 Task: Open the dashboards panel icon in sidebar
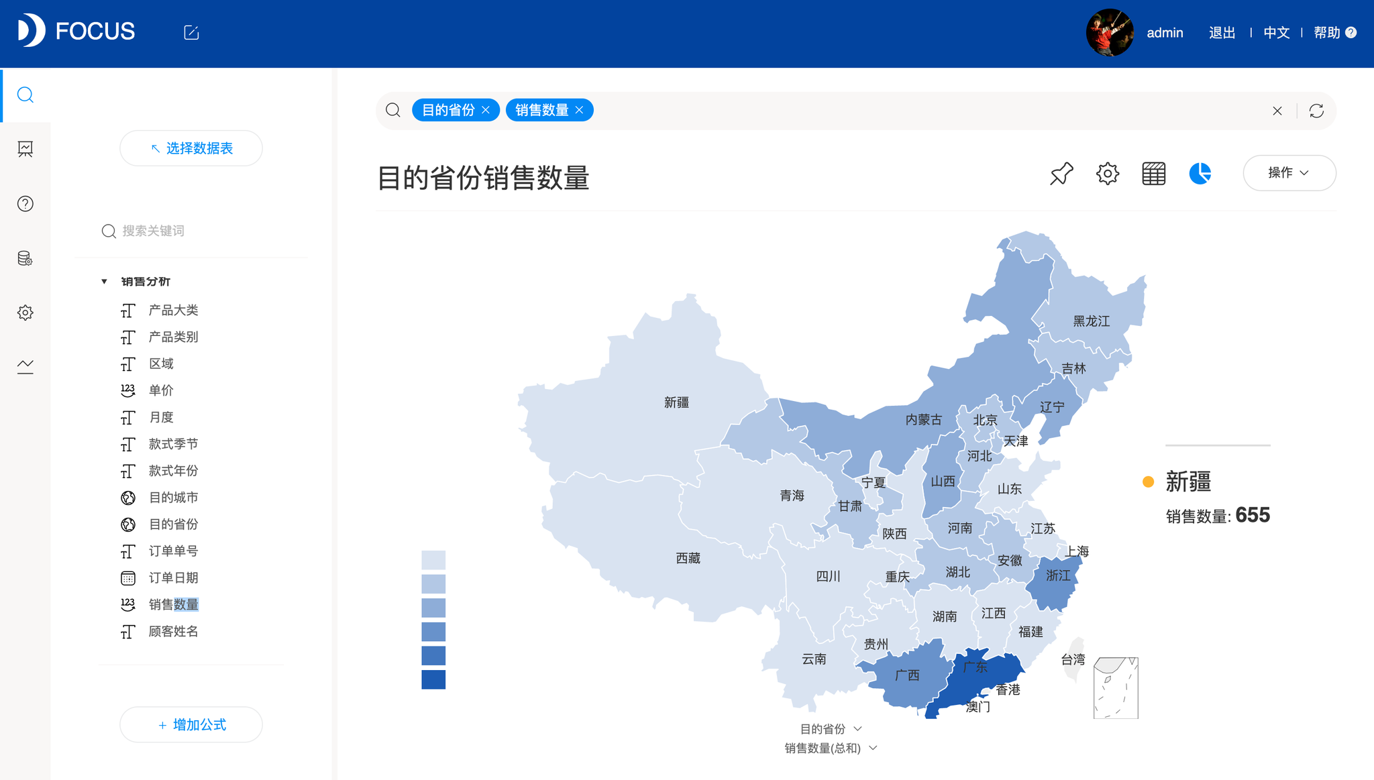click(x=25, y=149)
